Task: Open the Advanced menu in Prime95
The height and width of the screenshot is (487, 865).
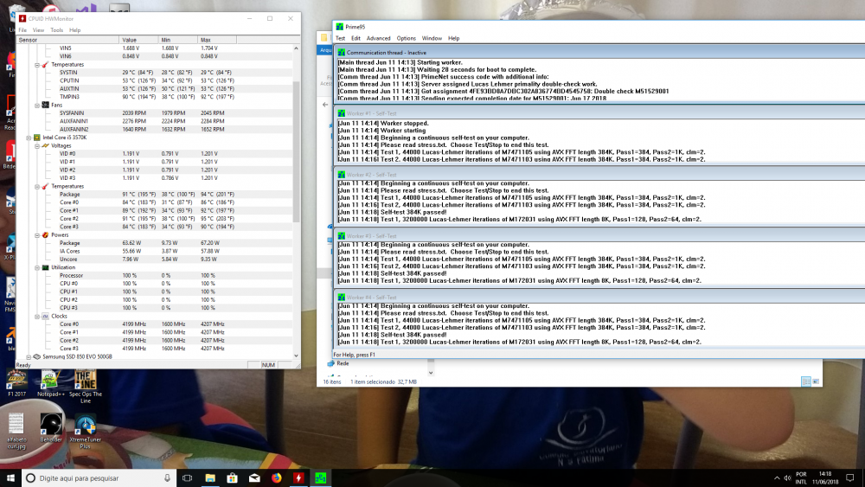Action: pyautogui.click(x=378, y=38)
